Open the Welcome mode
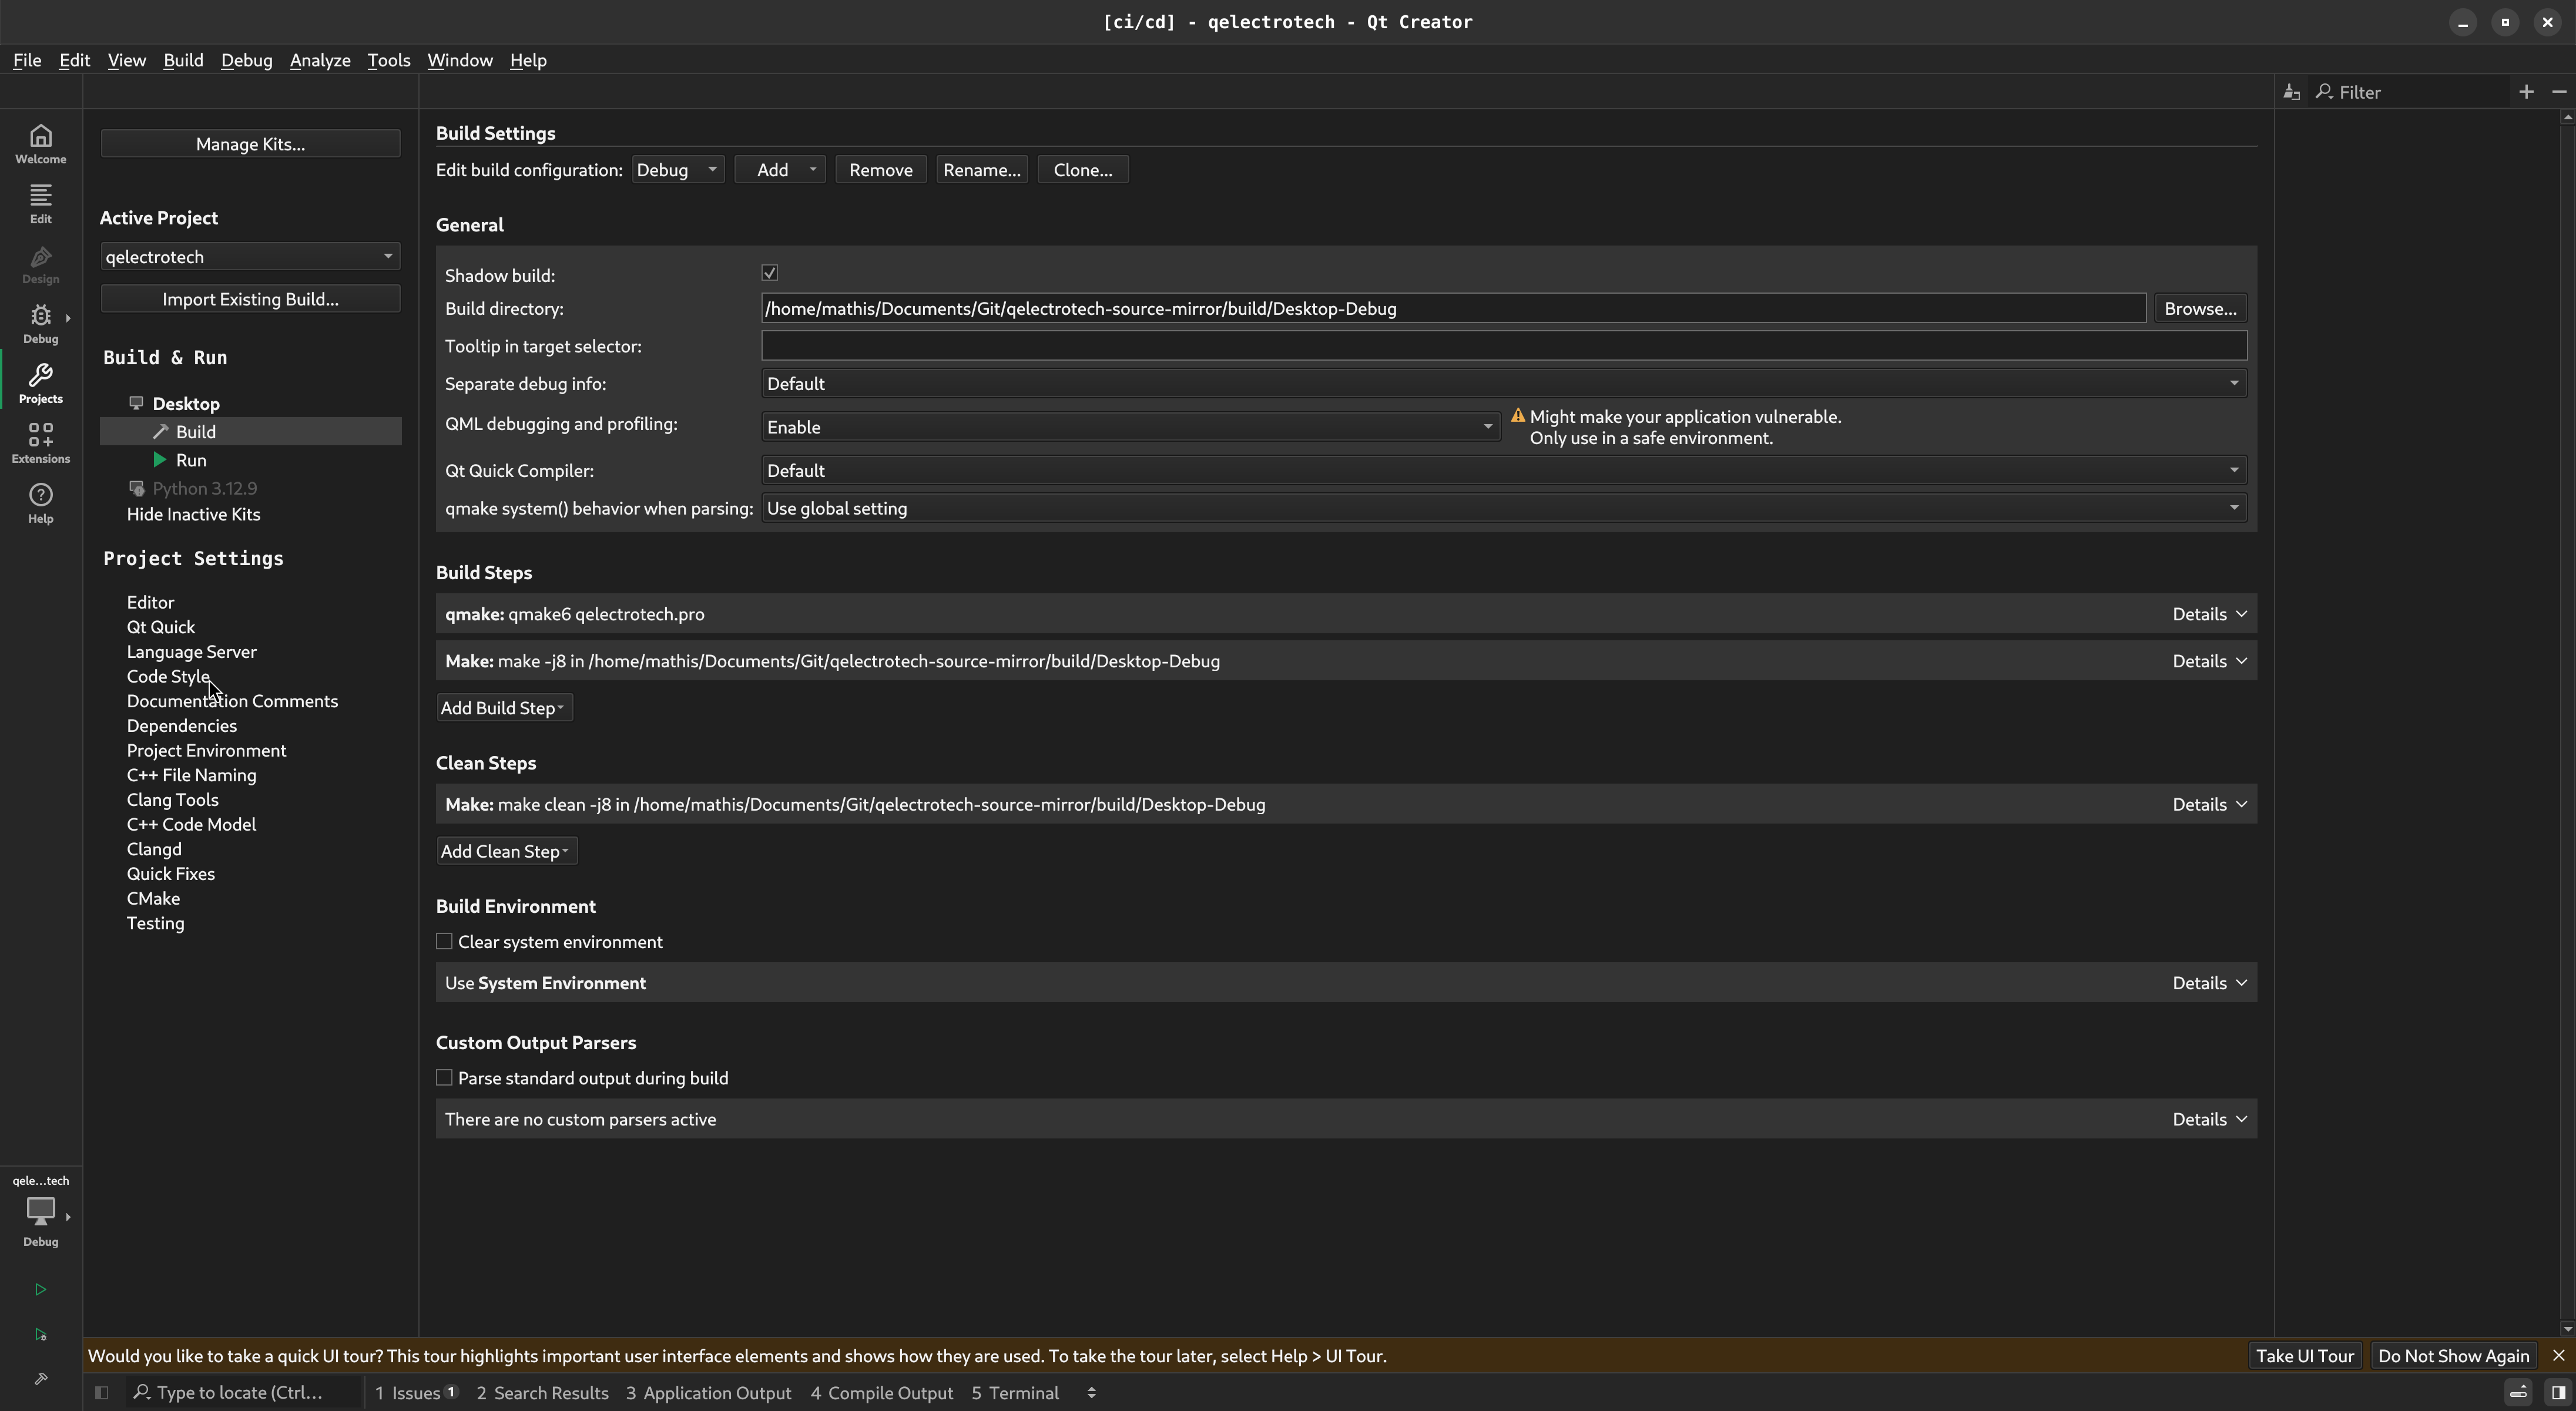Viewport: 2576px width, 1411px height. (40, 144)
